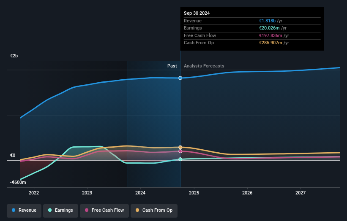Toggle the Free Cash Flow legend series
Viewport: 347px width, 221px height.
pyautogui.click(x=104, y=210)
